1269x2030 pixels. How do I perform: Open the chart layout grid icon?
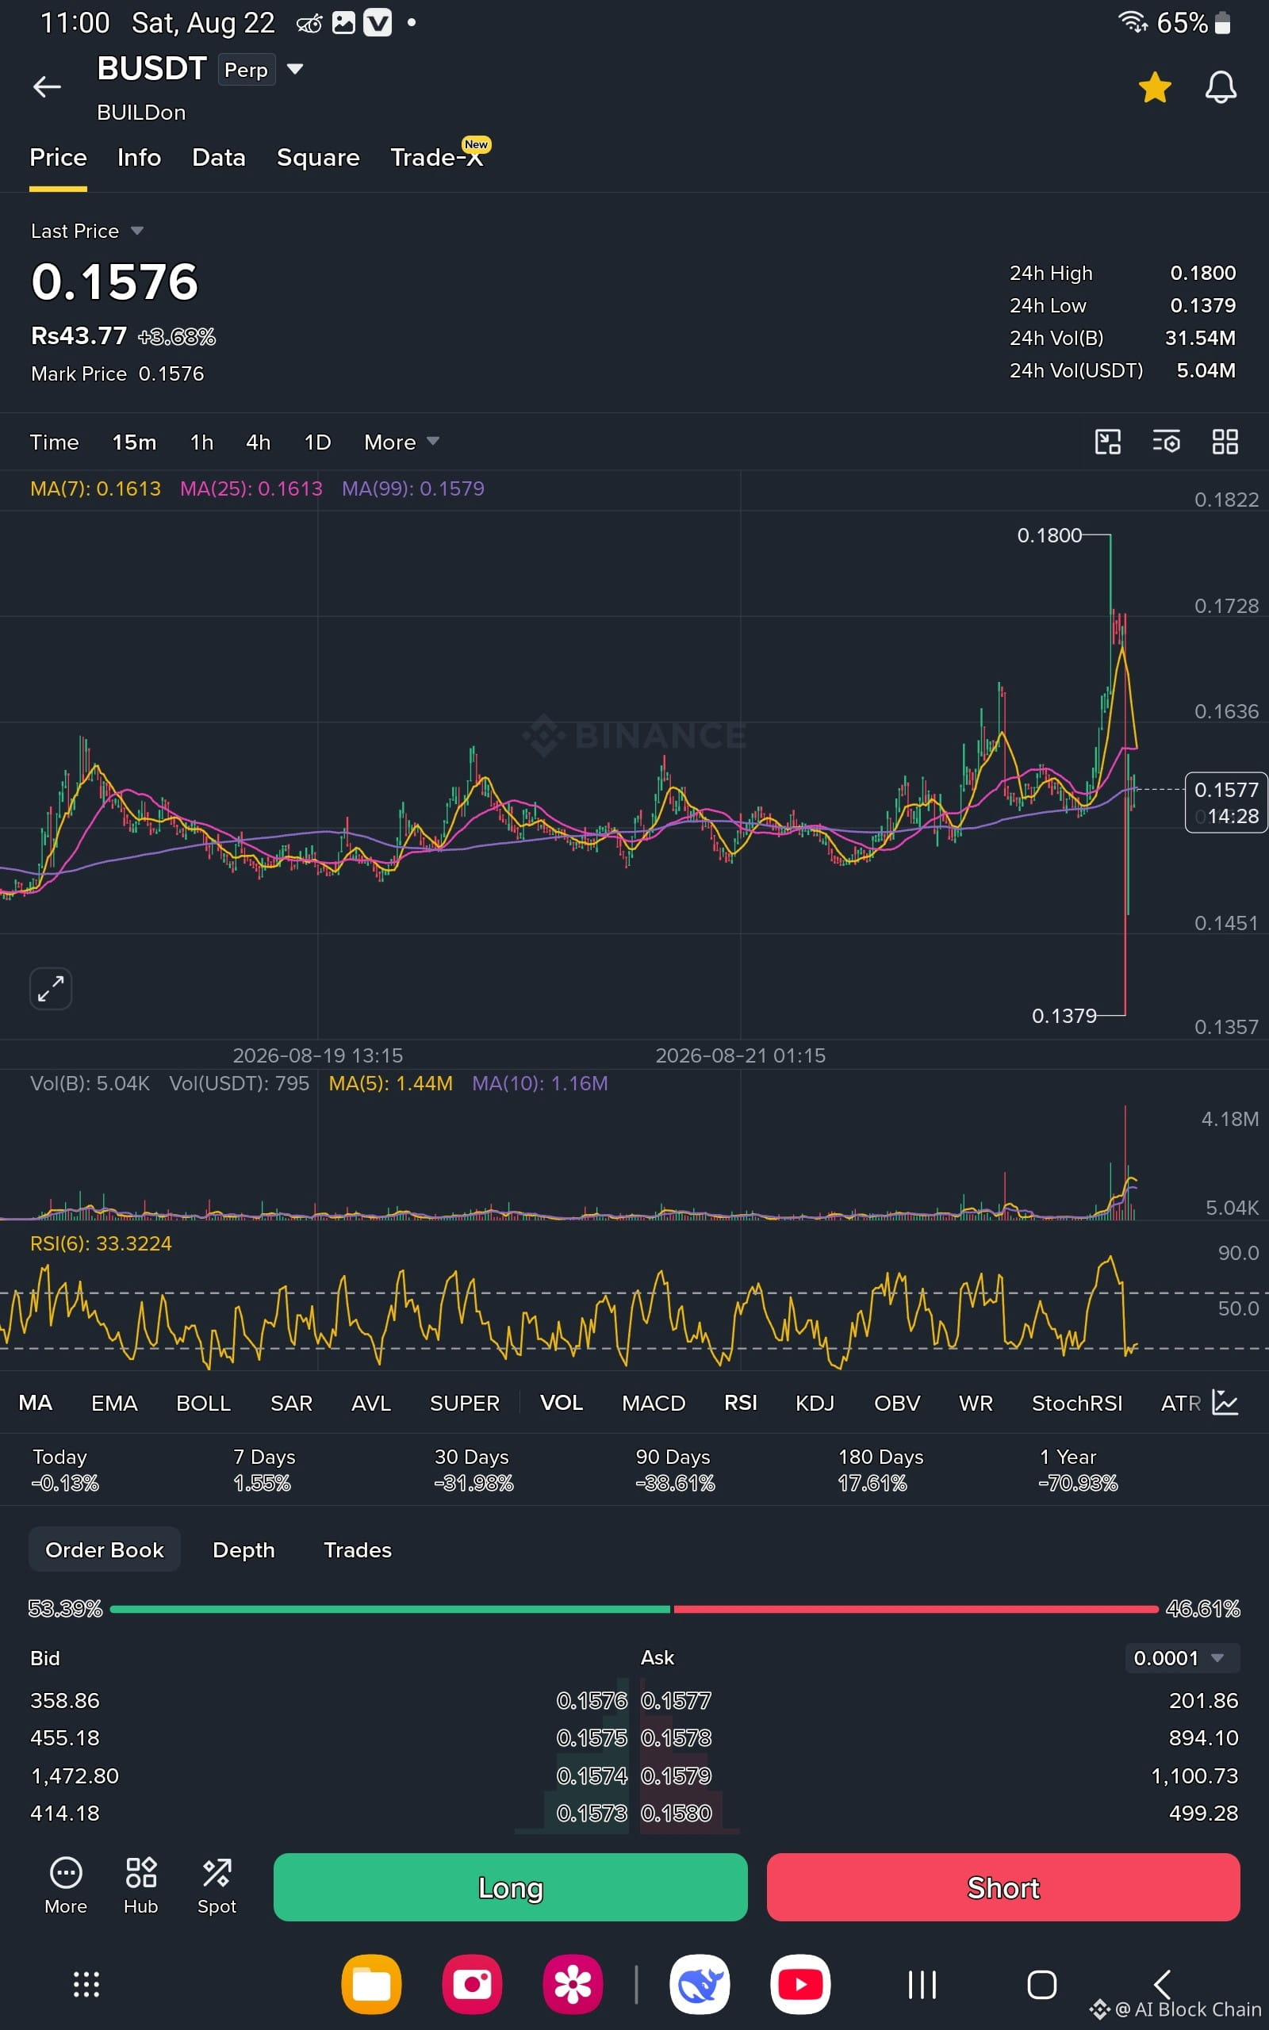pyautogui.click(x=1225, y=442)
